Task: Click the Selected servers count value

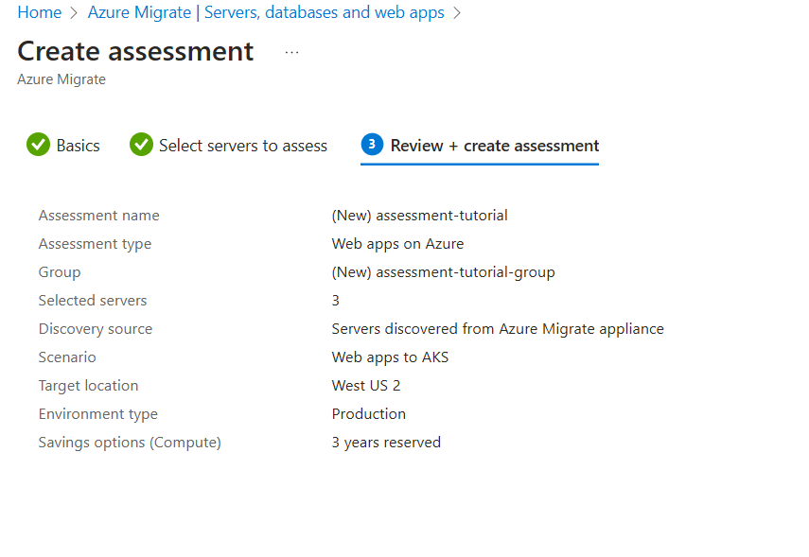Action: pos(334,300)
